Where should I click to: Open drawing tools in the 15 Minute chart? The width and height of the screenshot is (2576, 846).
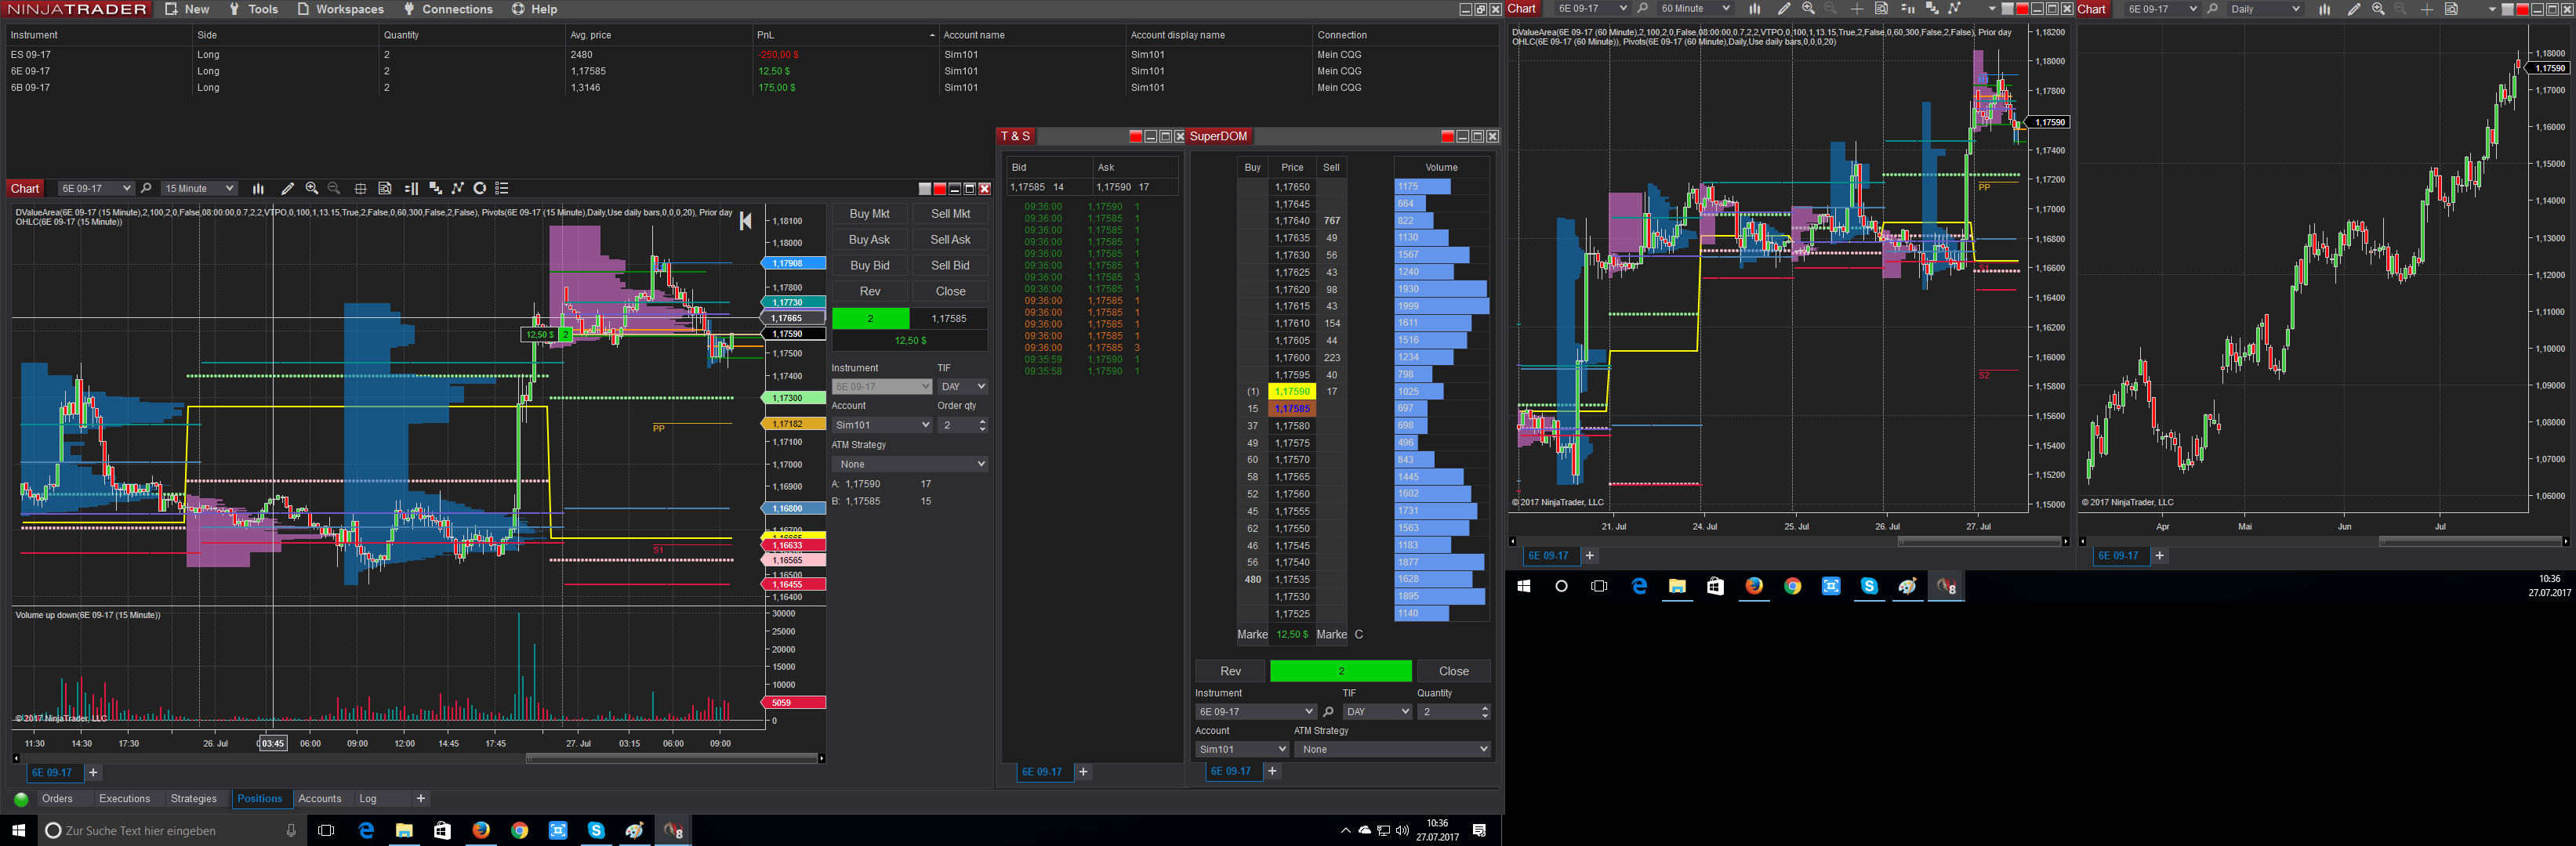point(287,188)
